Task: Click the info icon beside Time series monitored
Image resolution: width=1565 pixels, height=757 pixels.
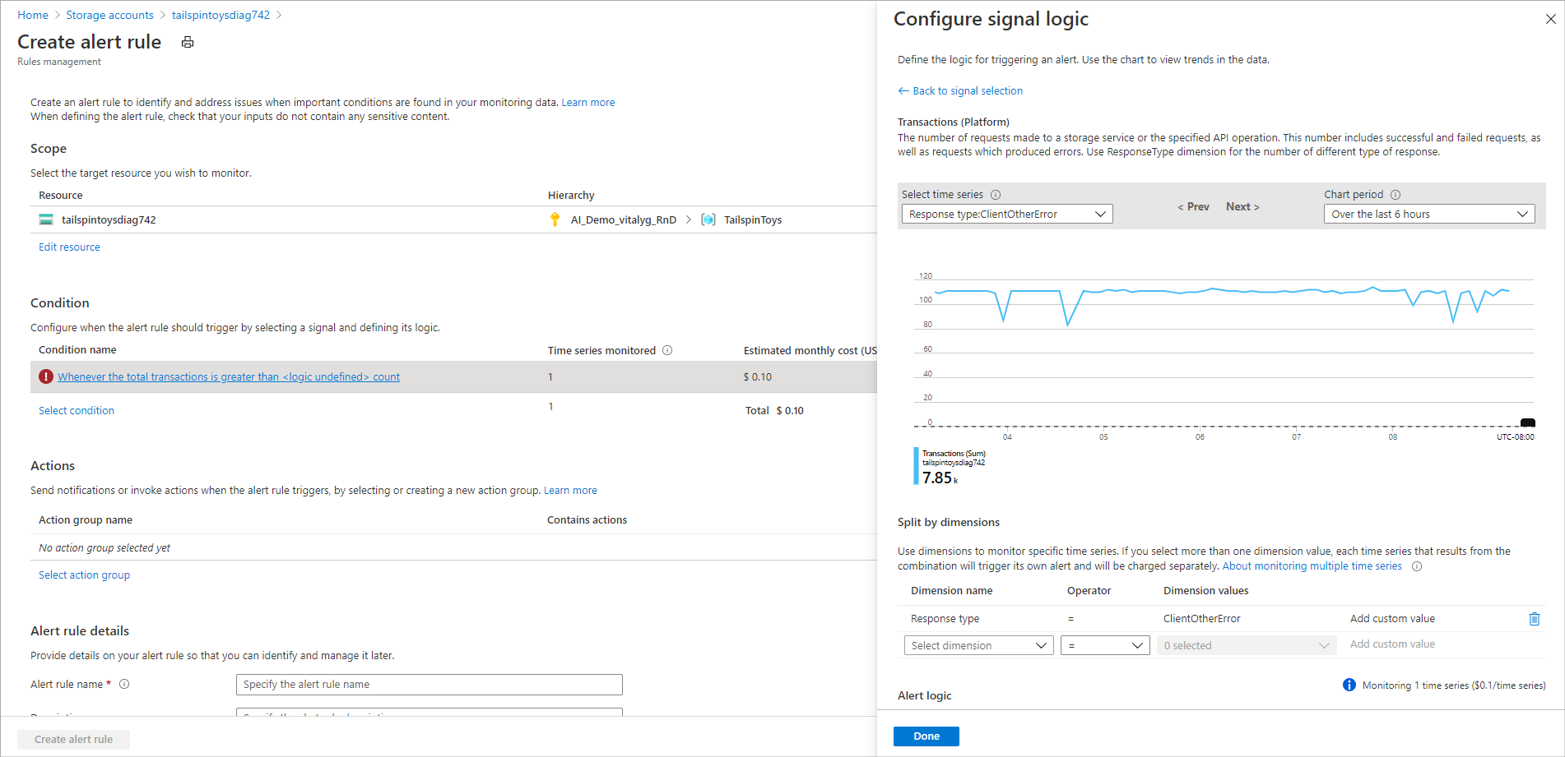Action: [x=667, y=350]
